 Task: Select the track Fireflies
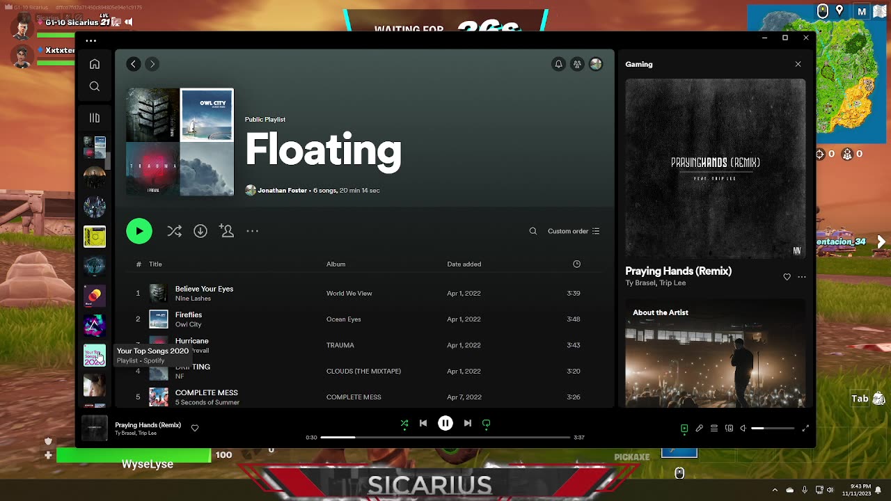click(189, 315)
